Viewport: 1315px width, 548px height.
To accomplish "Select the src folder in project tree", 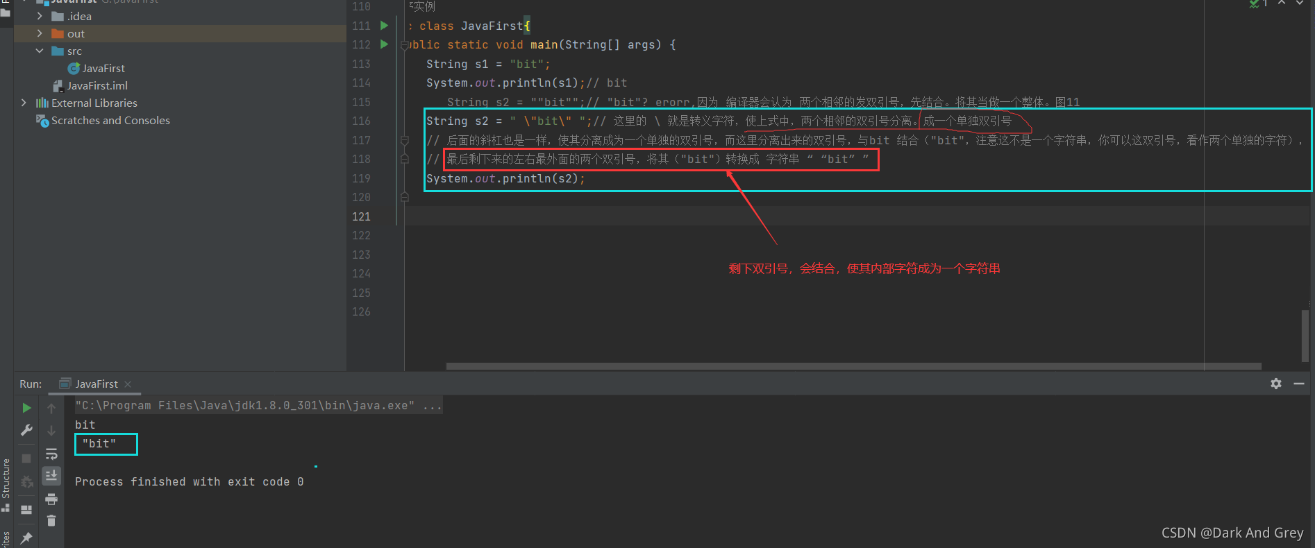I will coord(74,51).
